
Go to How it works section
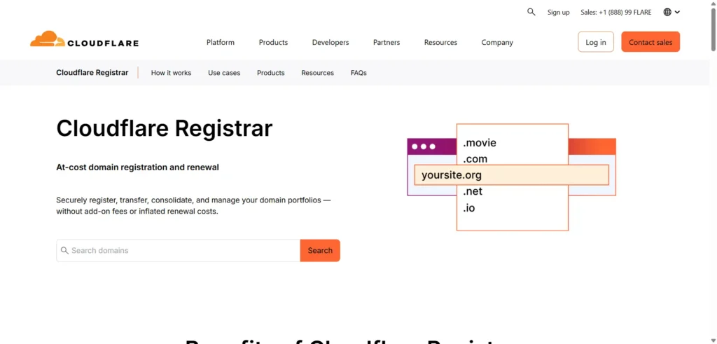pyautogui.click(x=171, y=73)
